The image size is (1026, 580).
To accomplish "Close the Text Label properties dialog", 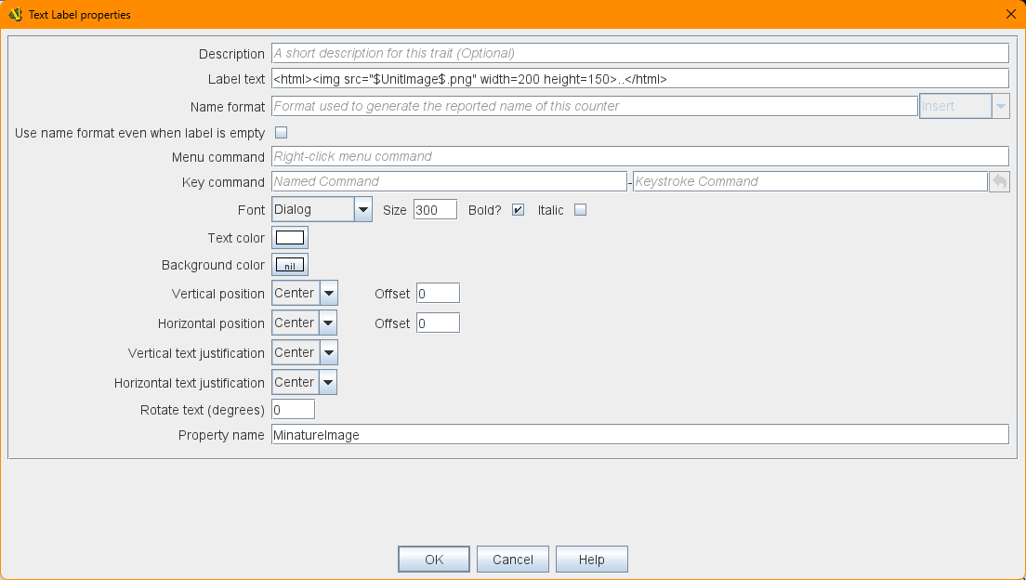I will coord(1011,14).
